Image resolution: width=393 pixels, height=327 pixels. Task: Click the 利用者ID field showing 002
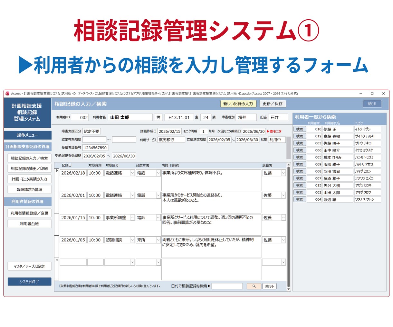pos(80,117)
